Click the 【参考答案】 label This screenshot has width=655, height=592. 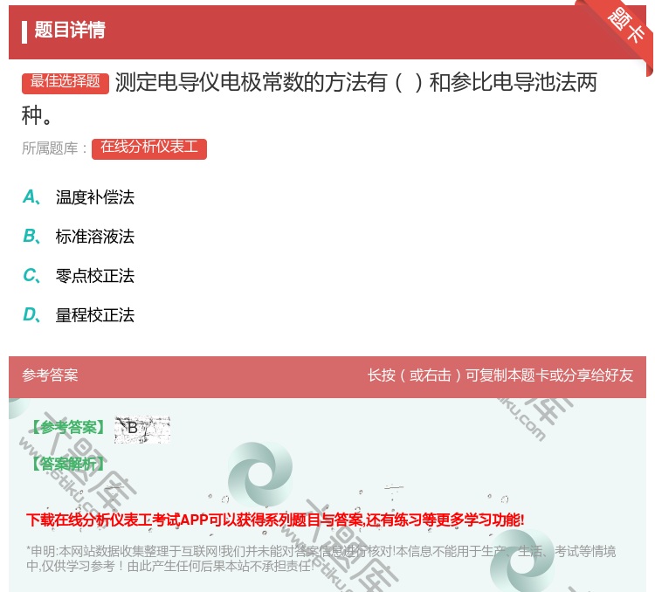click(x=68, y=427)
